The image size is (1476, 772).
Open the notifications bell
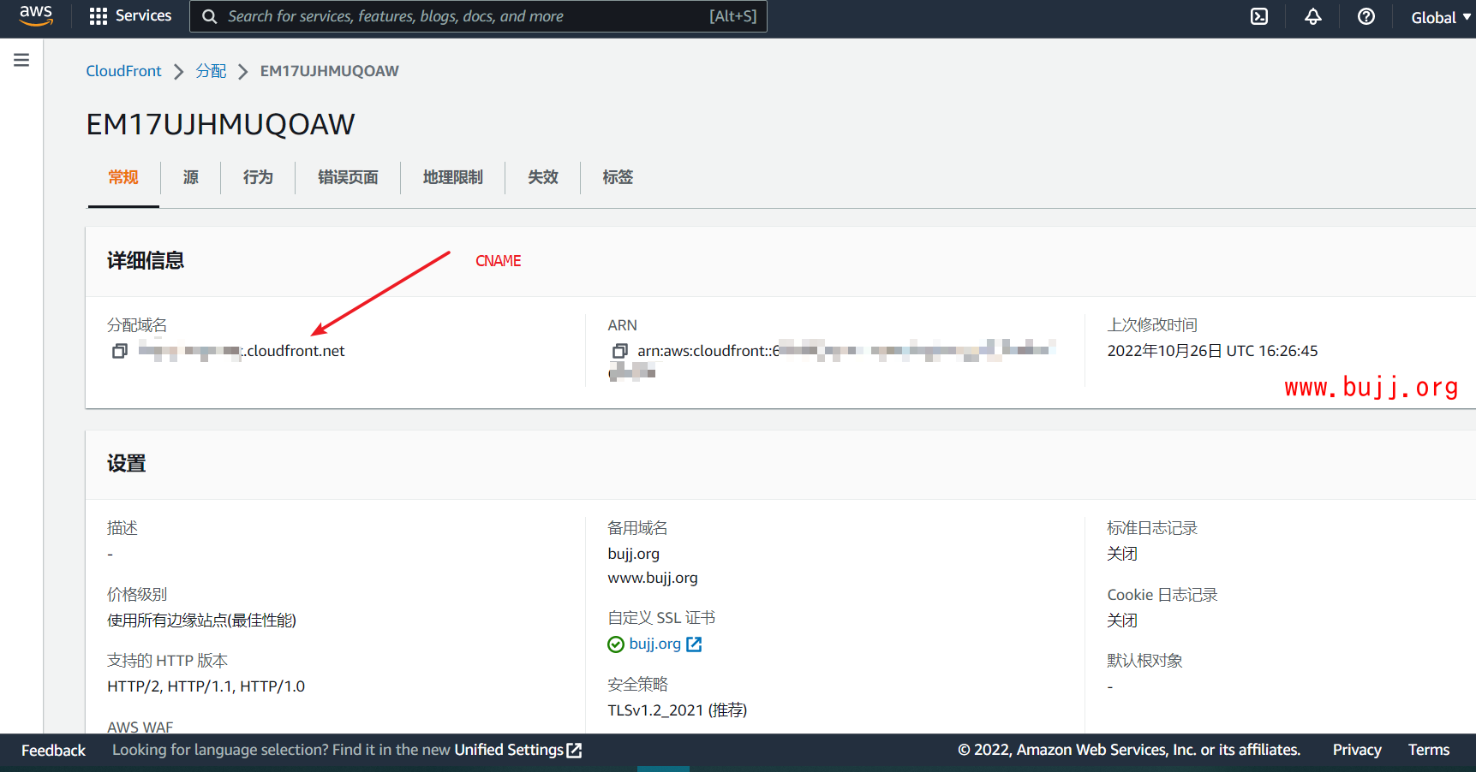pyautogui.click(x=1313, y=16)
